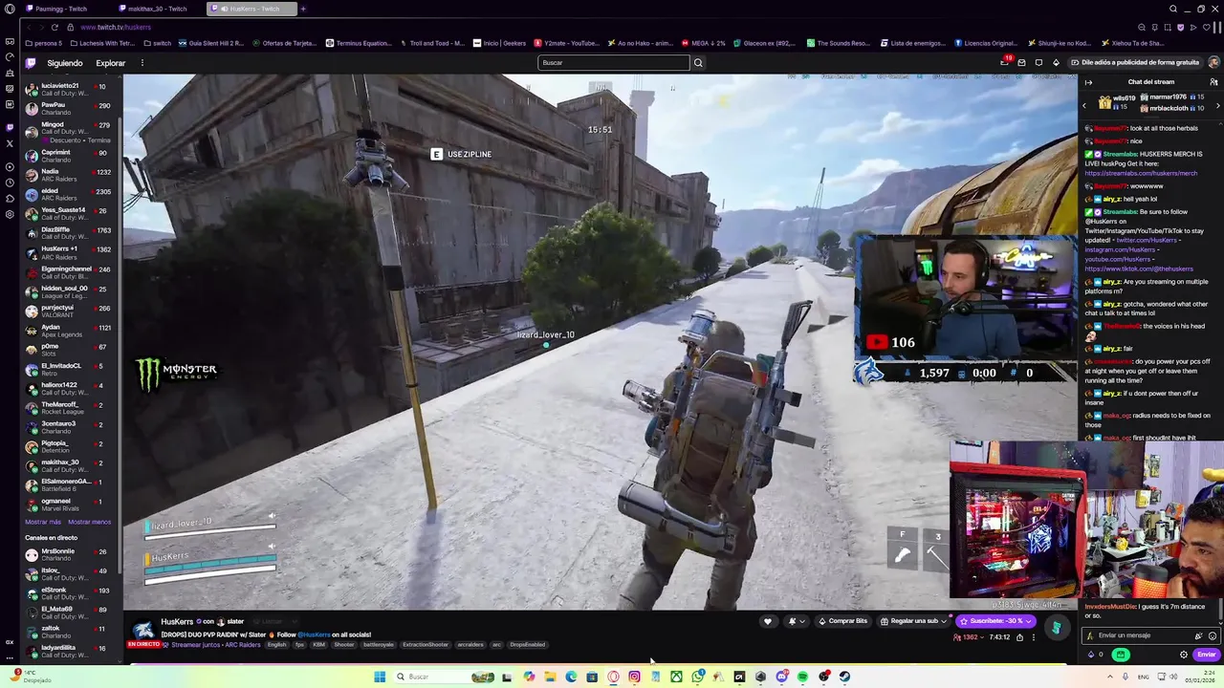Reload the page with the refresh icon
Viewport: 1224px width, 688px height.
[x=55, y=27]
